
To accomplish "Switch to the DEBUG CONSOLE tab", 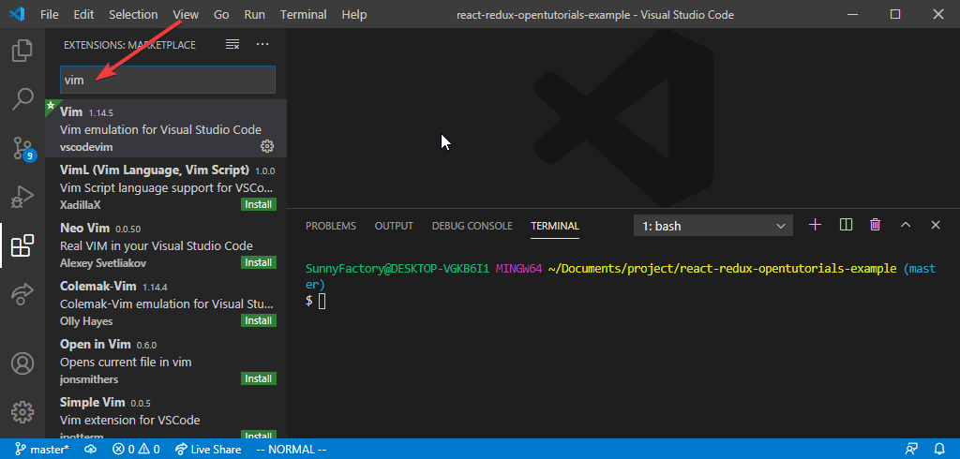I will (x=472, y=226).
